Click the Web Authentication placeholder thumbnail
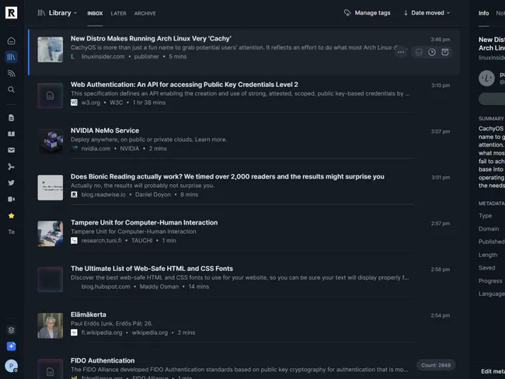The height and width of the screenshot is (379, 505). [x=50, y=96]
